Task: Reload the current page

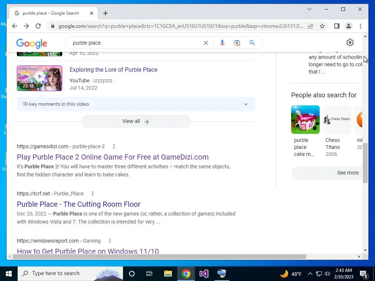Action: (38, 26)
